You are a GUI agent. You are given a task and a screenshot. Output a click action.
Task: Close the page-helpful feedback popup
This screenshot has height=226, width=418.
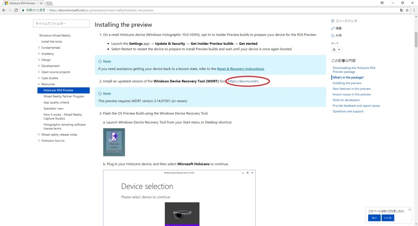click(x=410, y=210)
